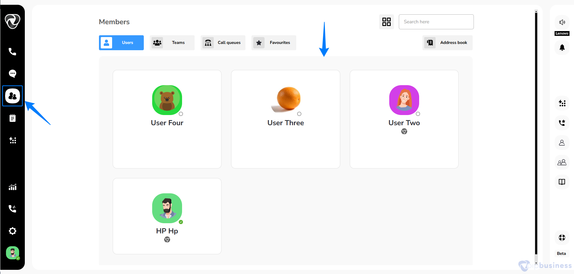Open the call monitoring phone icon
Image resolution: width=574 pixels, height=274 pixels.
12,209
